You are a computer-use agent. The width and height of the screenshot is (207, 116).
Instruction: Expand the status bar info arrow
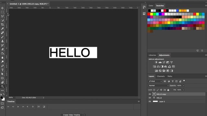43,98
